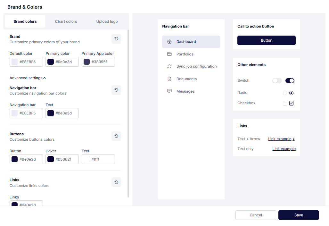Select the unselected radio button
The height and width of the screenshot is (226, 329).
285,93
